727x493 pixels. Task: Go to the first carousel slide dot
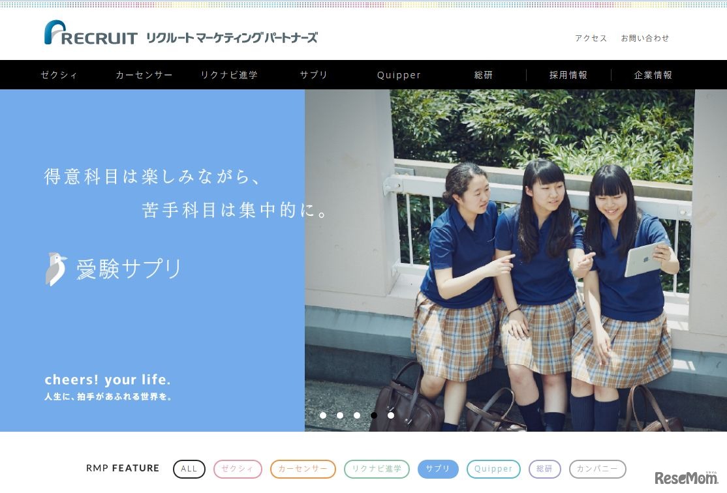(x=323, y=415)
